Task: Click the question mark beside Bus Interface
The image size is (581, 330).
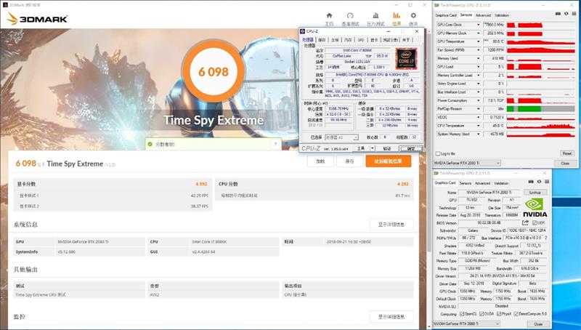Action: 546,238
